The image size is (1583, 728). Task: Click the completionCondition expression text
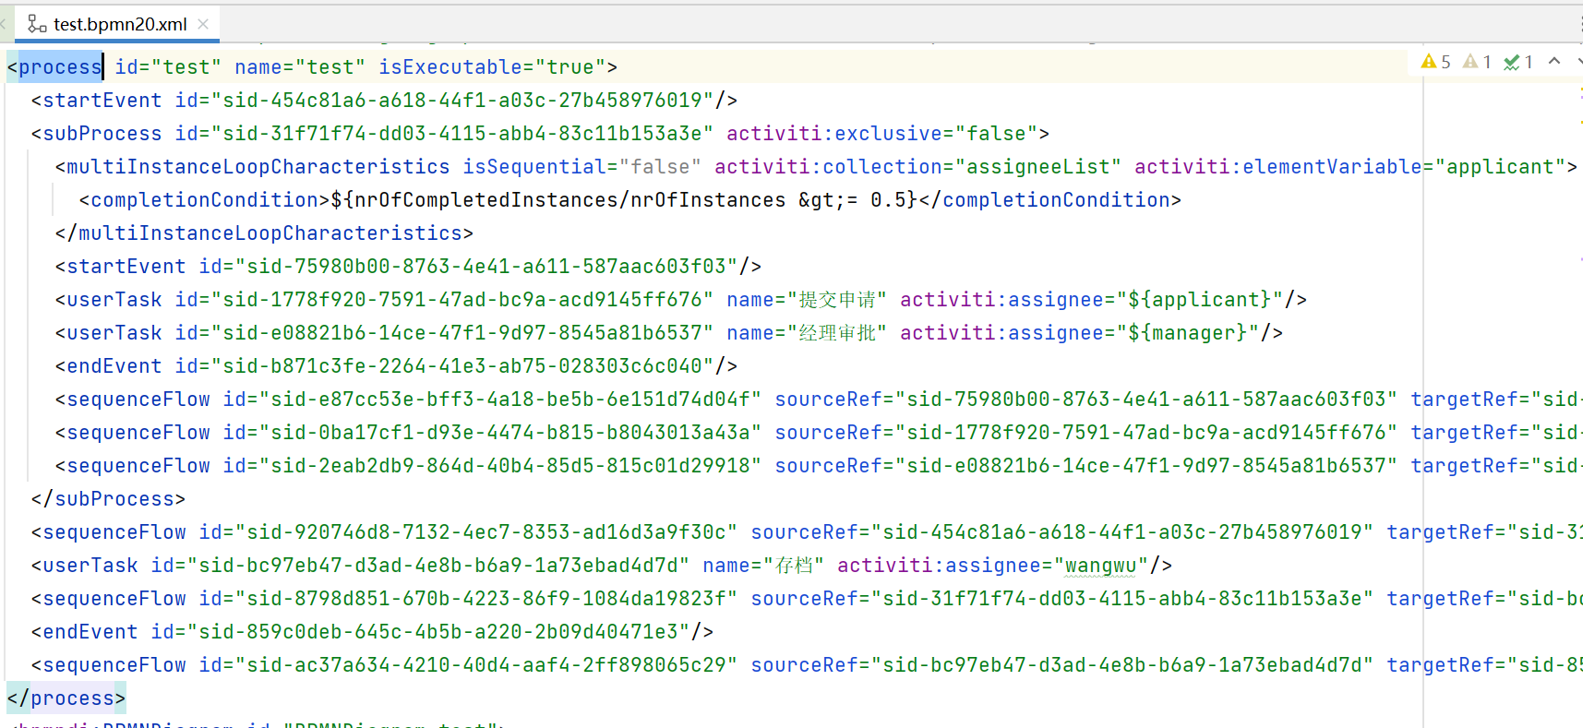[x=624, y=200]
